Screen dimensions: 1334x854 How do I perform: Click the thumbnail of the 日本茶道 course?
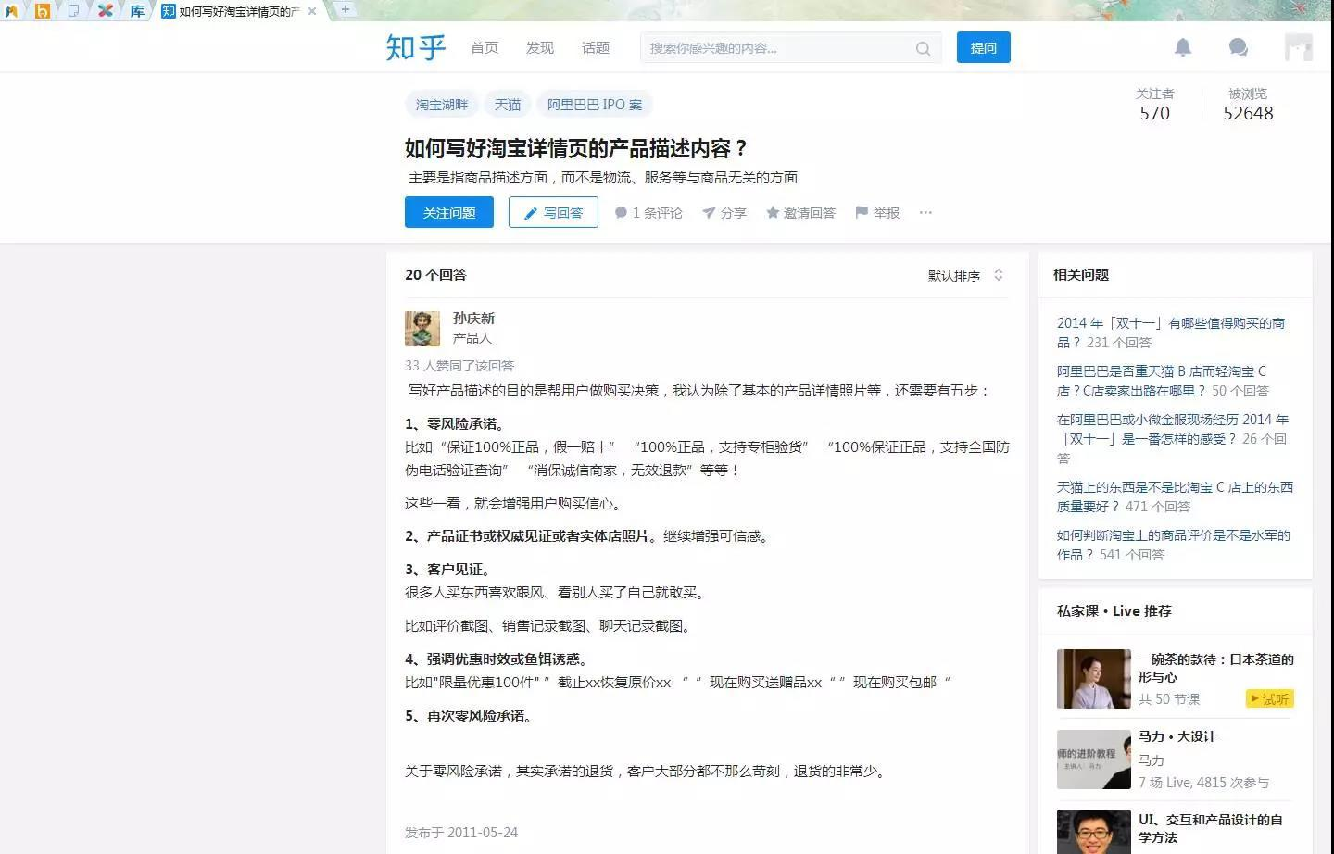pos(1094,679)
